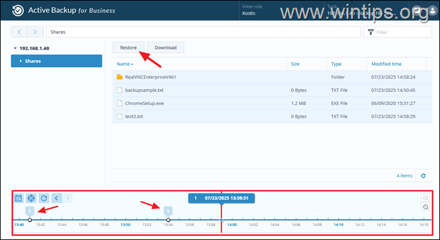
Task: Select the RealVNCEnterpriseV461 folder icon
Action: coord(119,77)
